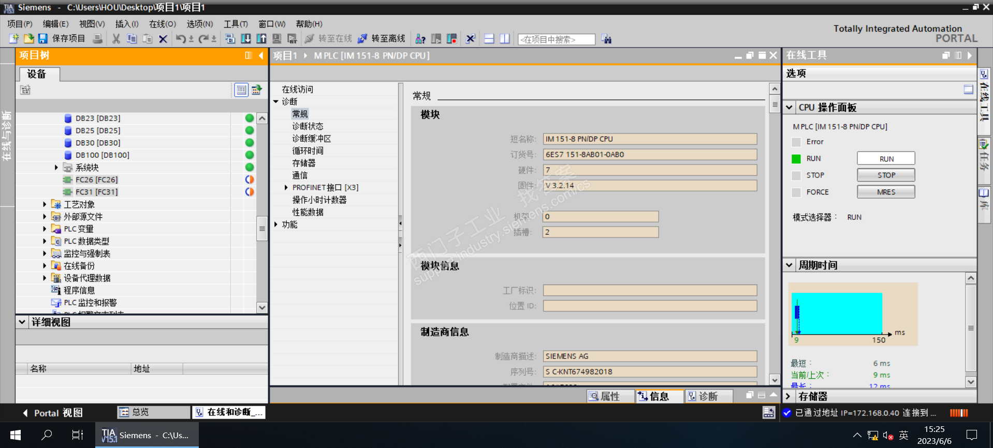Viewport: 993px width, 448px height.
Task: Click the paste toolbar icon
Action: 147,39
